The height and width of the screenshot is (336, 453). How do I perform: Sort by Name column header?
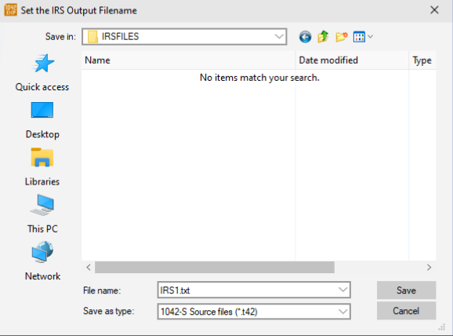[x=188, y=60]
